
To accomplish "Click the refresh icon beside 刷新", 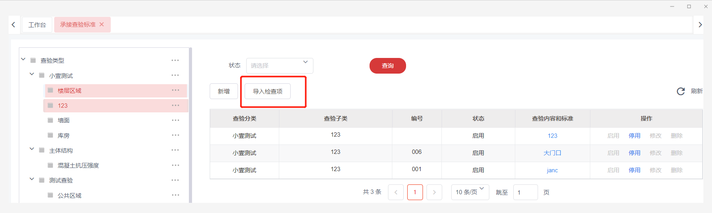I will coord(681,91).
